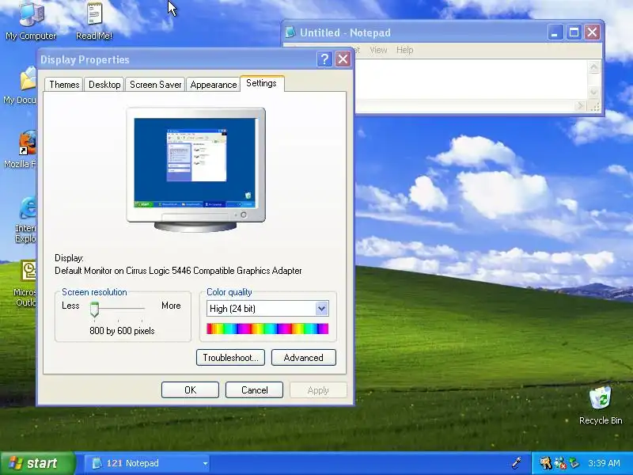Click the Troubleshoot... button
The height and width of the screenshot is (475, 633).
tap(230, 358)
